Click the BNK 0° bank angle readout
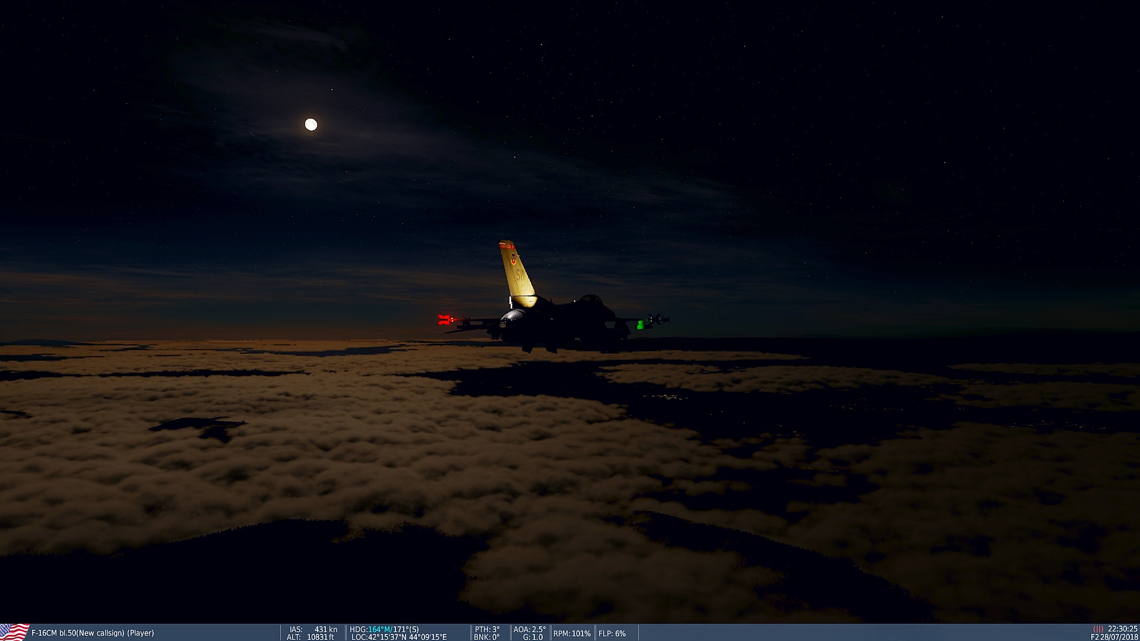This screenshot has width=1140, height=641. (487, 637)
